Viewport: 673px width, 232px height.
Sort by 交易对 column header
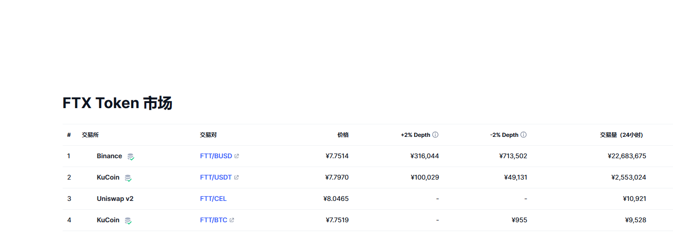[x=208, y=135]
